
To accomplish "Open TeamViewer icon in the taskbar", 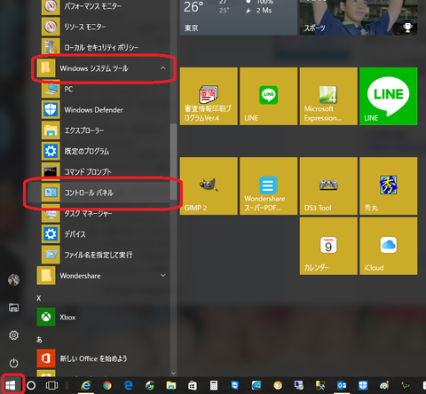I will click(235, 385).
